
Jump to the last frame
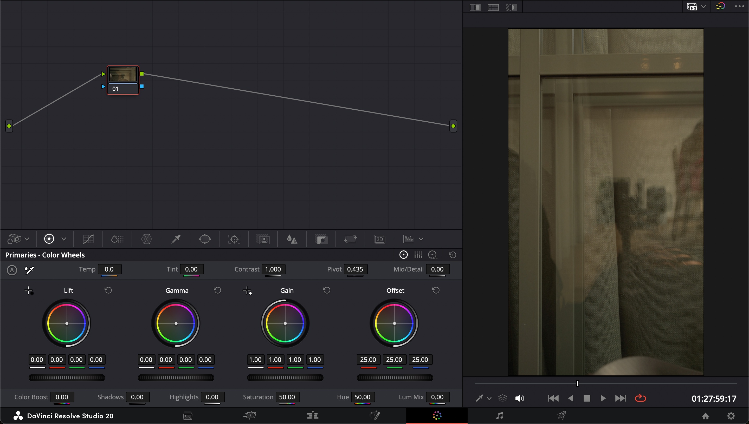coord(620,398)
